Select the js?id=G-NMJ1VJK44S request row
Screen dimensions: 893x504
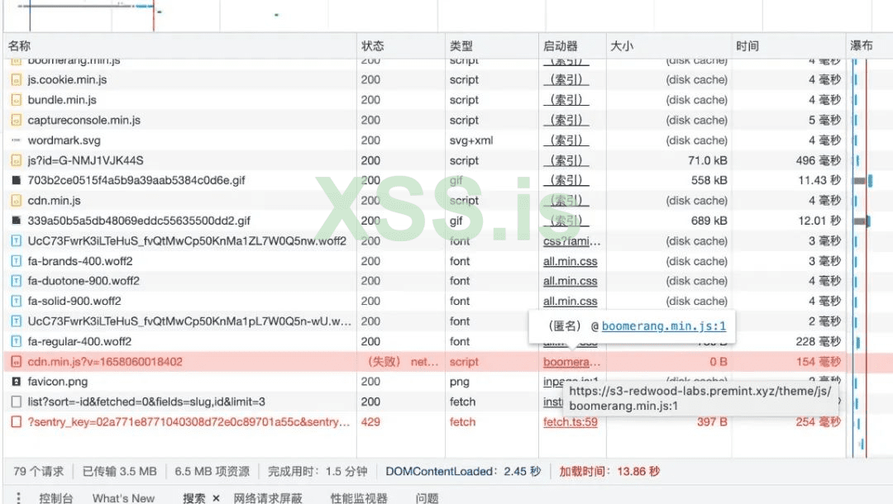[x=447, y=161]
